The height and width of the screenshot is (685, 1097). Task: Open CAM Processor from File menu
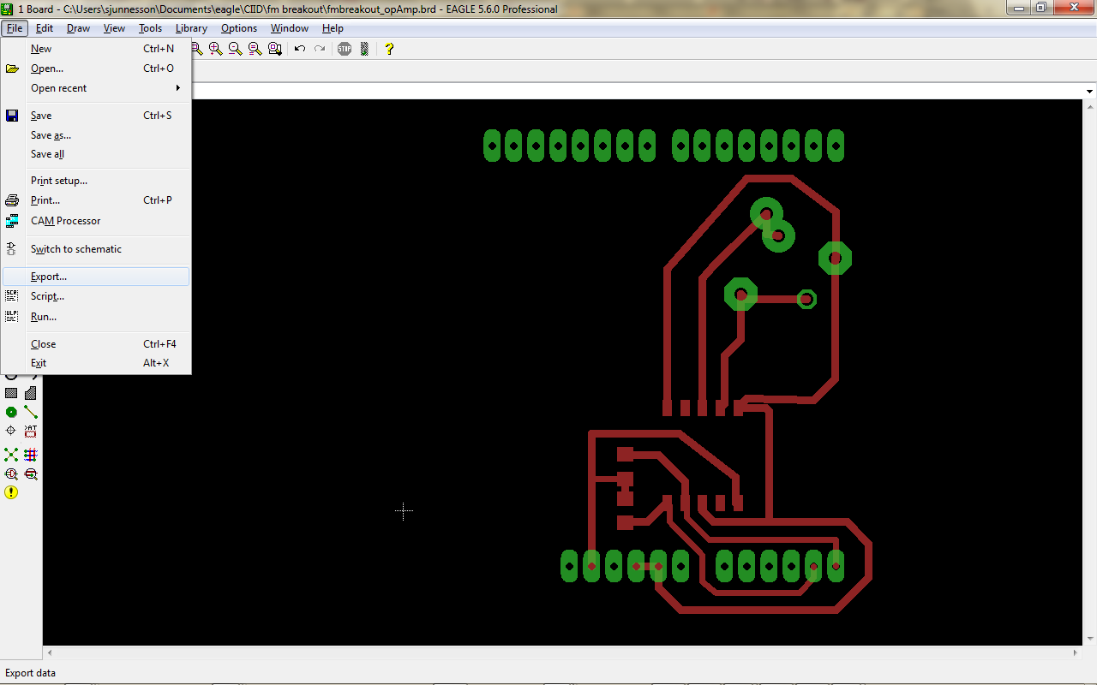(x=96, y=221)
